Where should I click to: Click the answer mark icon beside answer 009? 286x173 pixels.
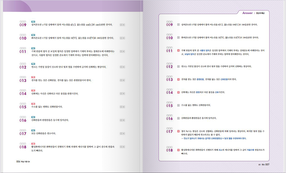click(x=178, y=25)
